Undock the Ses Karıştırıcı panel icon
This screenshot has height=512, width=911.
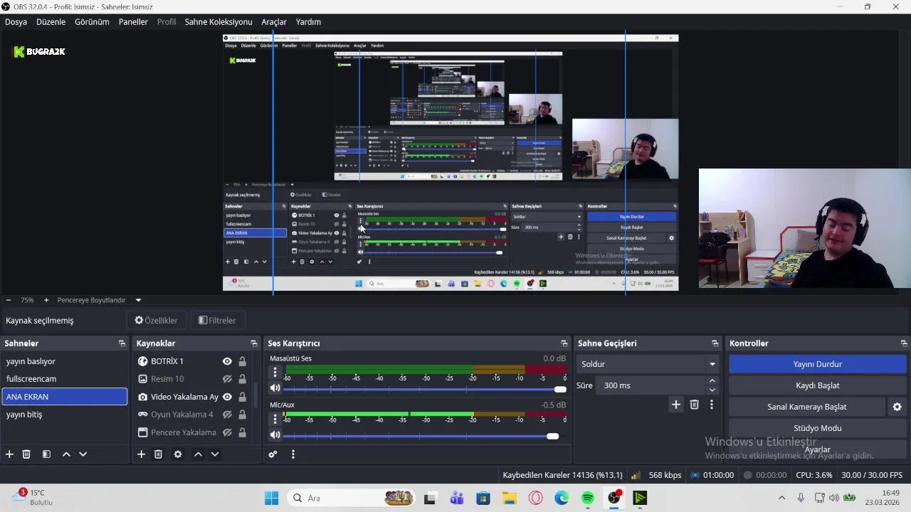coord(564,343)
